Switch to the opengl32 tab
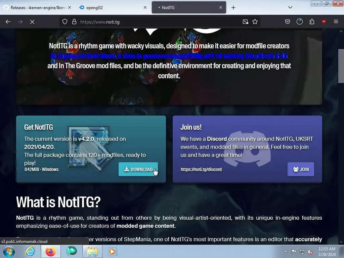 (x=113, y=7)
